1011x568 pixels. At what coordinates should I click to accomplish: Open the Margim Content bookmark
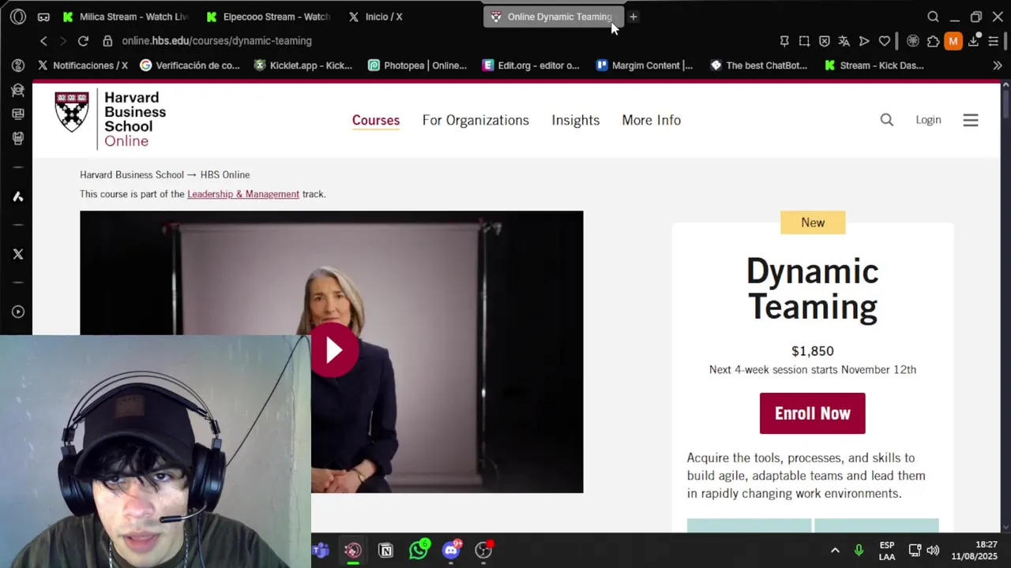click(x=645, y=65)
